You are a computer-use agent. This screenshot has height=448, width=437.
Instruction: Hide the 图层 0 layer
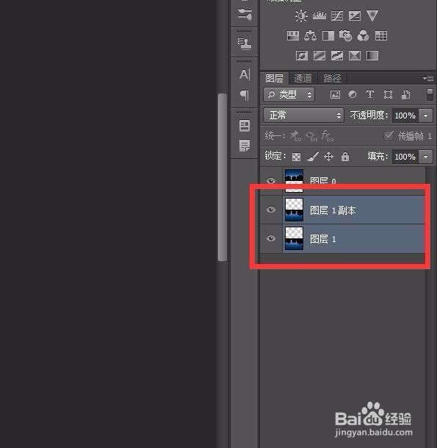click(271, 181)
